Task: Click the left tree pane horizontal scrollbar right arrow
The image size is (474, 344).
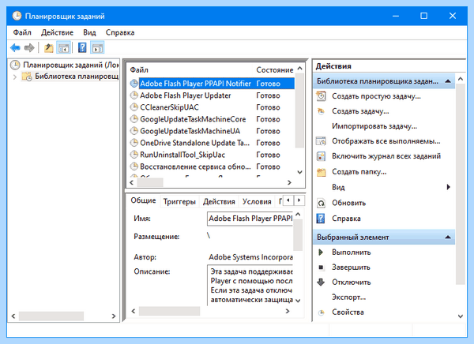Action: (114, 316)
